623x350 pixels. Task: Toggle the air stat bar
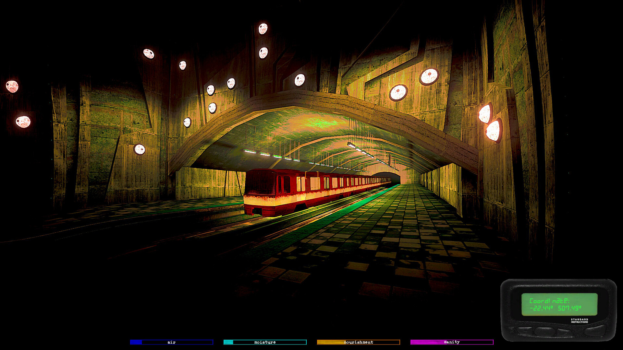click(x=171, y=342)
